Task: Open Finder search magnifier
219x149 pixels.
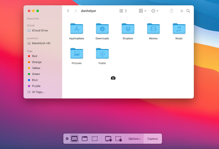Action: pos(188,11)
